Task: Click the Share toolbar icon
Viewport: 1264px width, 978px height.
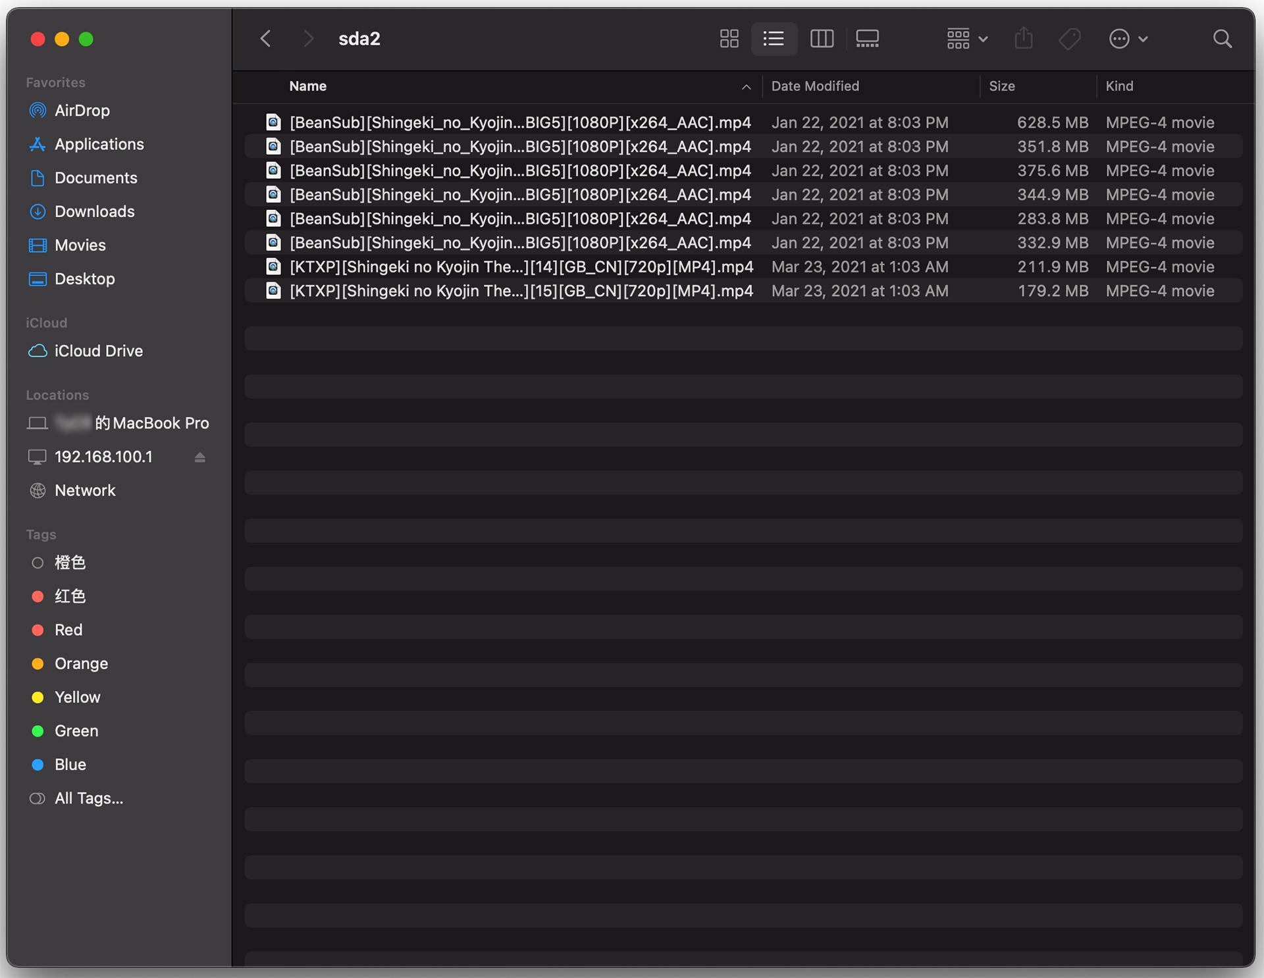Action: [1023, 39]
